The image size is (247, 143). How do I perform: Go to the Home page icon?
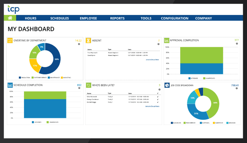[10, 18]
